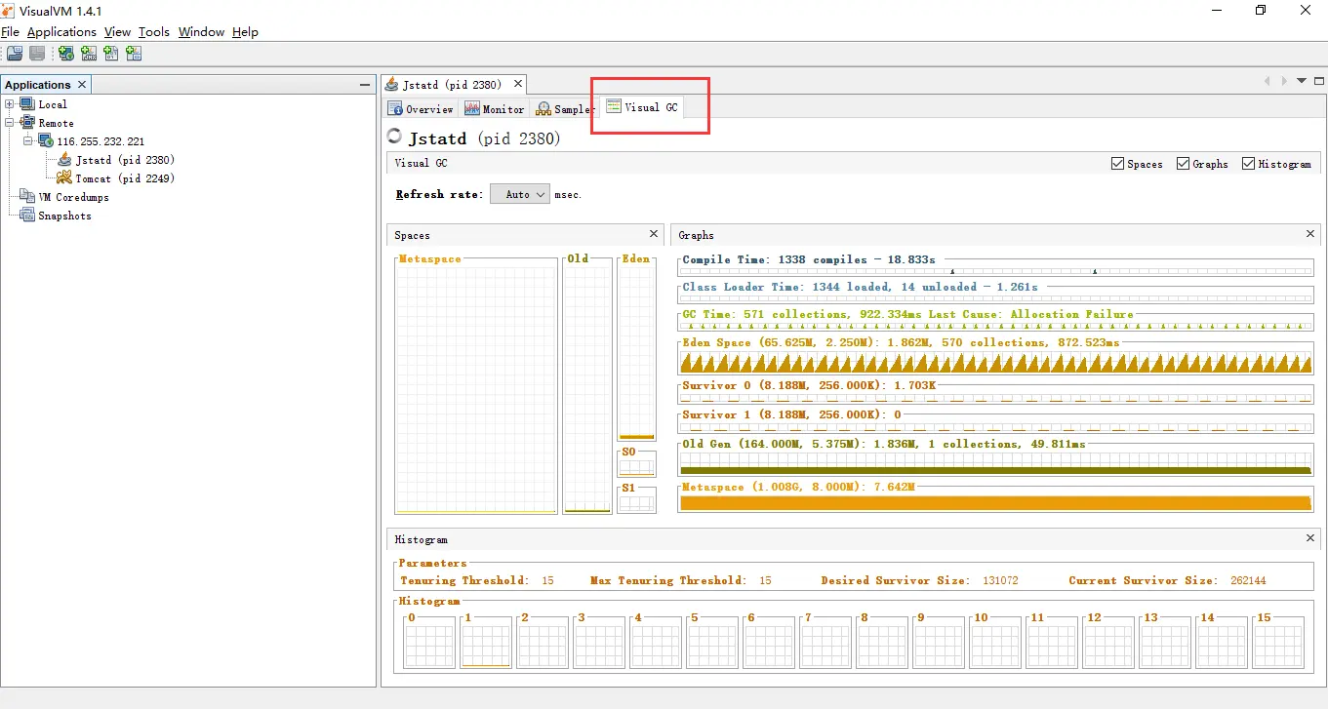Click the Add VM Coredump toolbar icon
This screenshot has width=1328, height=709.
pos(111,54)
